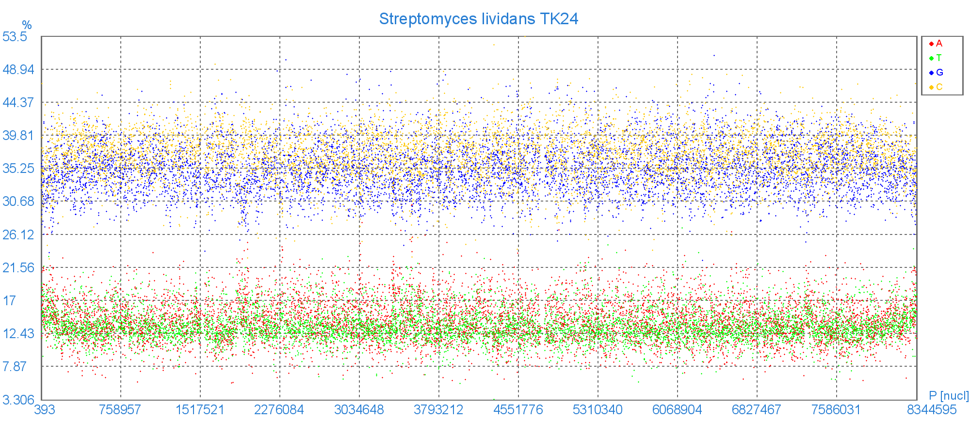Viewport: 970px width, 436px height.
Task: Click the red A legend marker
Action: (931, 44)
